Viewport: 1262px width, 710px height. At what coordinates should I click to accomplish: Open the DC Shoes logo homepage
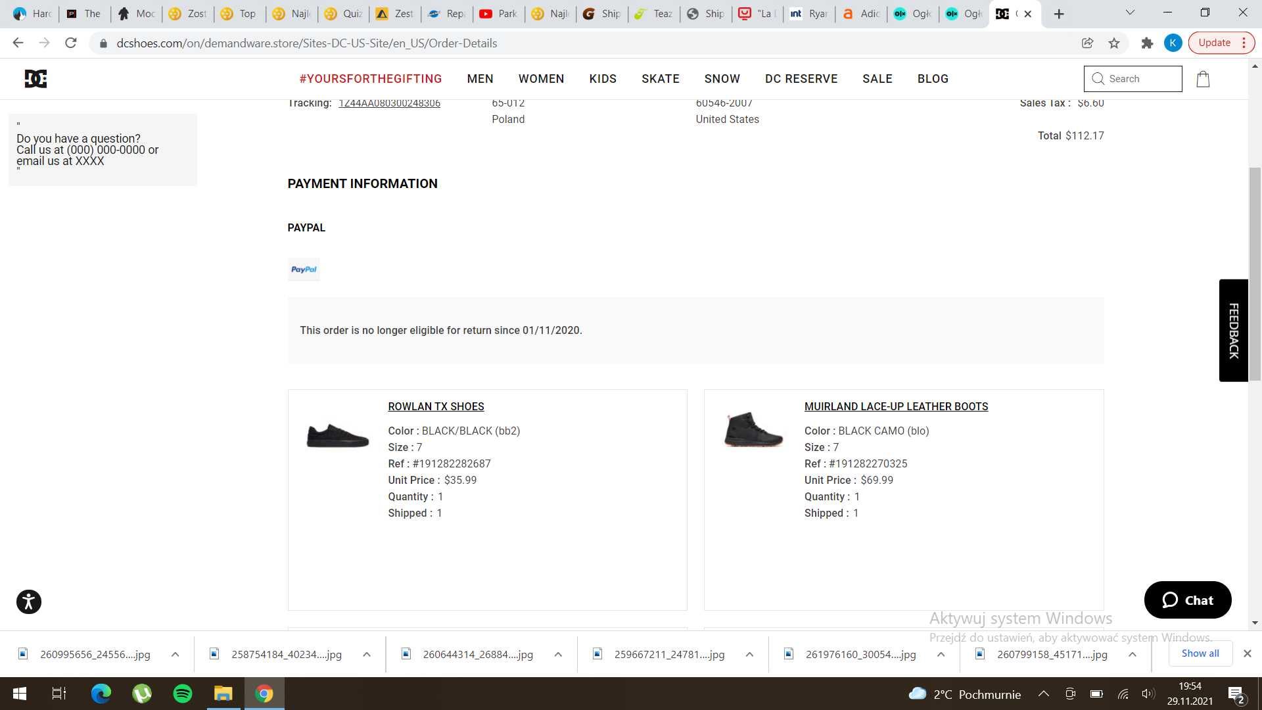[35, 79]
